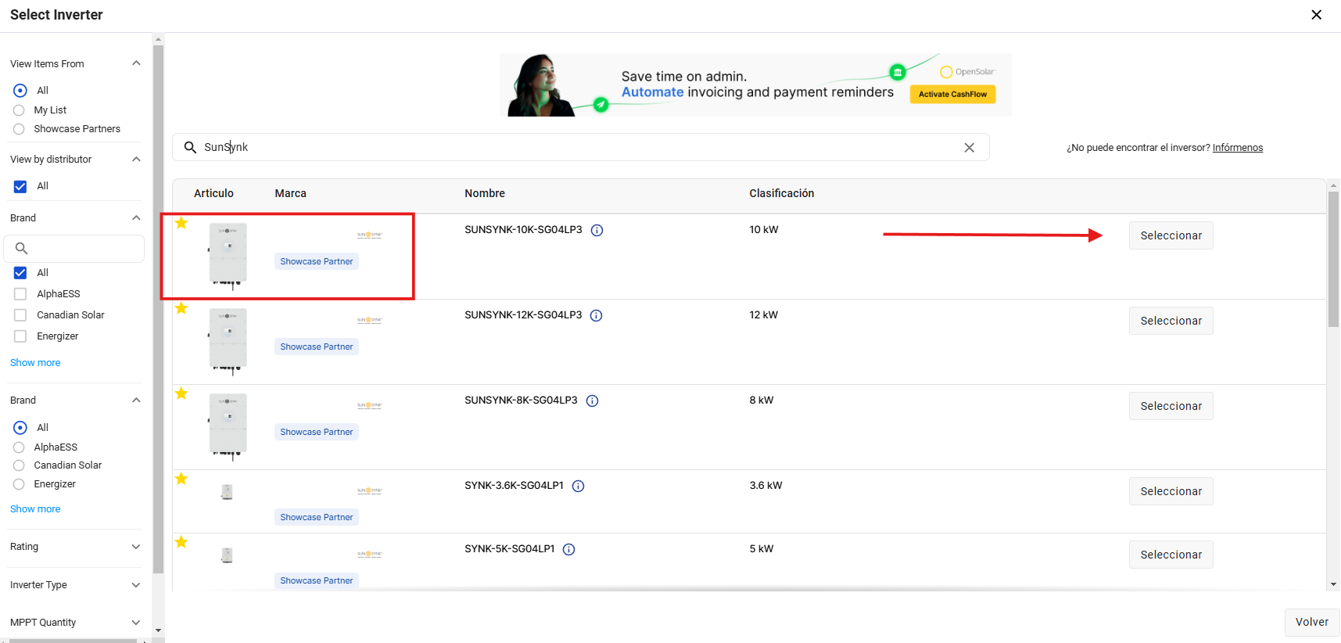
Task: Select the Showcase Partners radio option
Action: click(19, 129)
